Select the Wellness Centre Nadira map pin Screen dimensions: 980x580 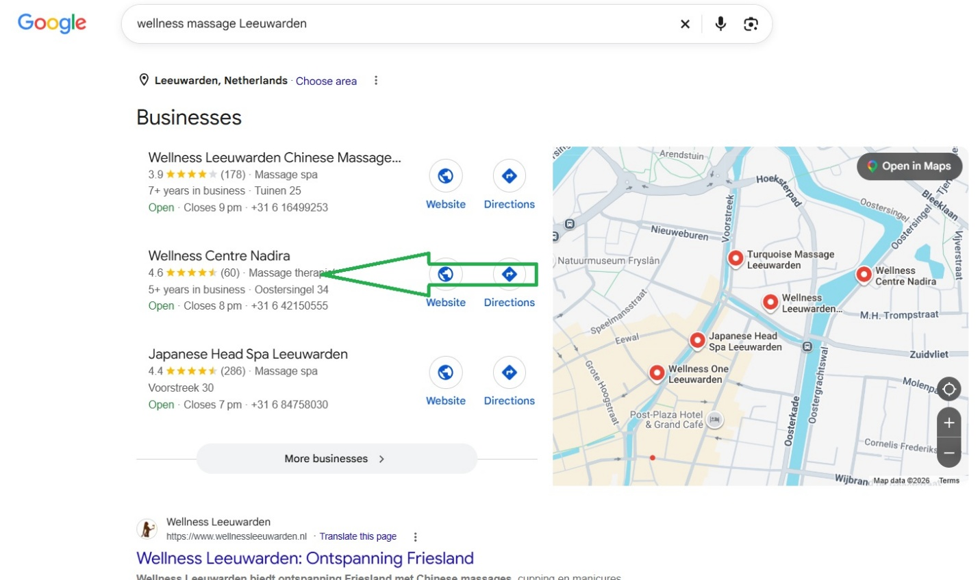coord(864,275)
